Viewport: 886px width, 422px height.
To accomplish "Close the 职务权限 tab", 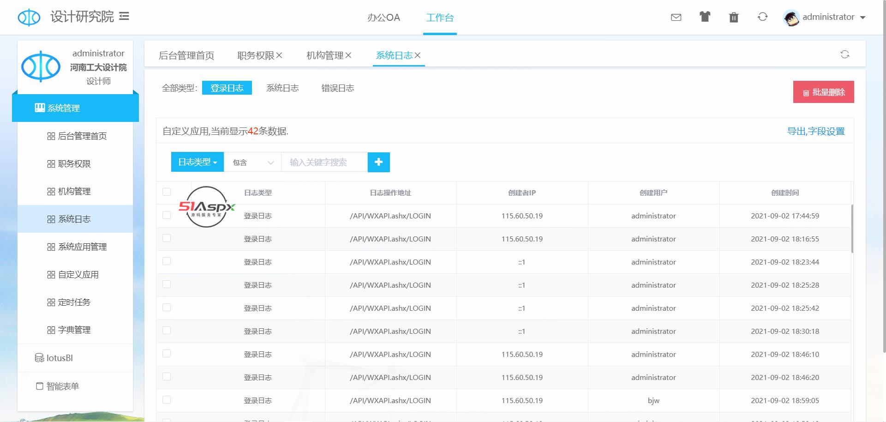I will pos(279,55).
